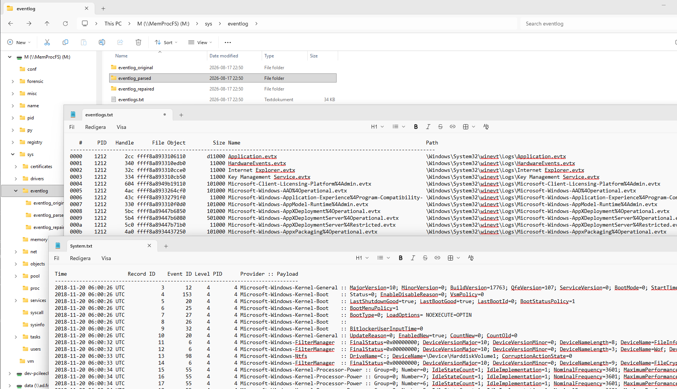The width and height of the screenshot is (677, 389).
Task: Apply Bold in System.txt Notepad
Action: click(x=400, y=258)
